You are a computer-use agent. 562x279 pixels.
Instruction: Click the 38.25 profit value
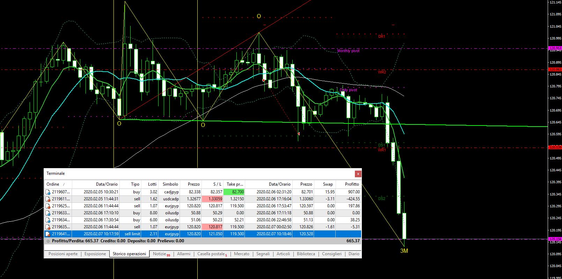355,220
